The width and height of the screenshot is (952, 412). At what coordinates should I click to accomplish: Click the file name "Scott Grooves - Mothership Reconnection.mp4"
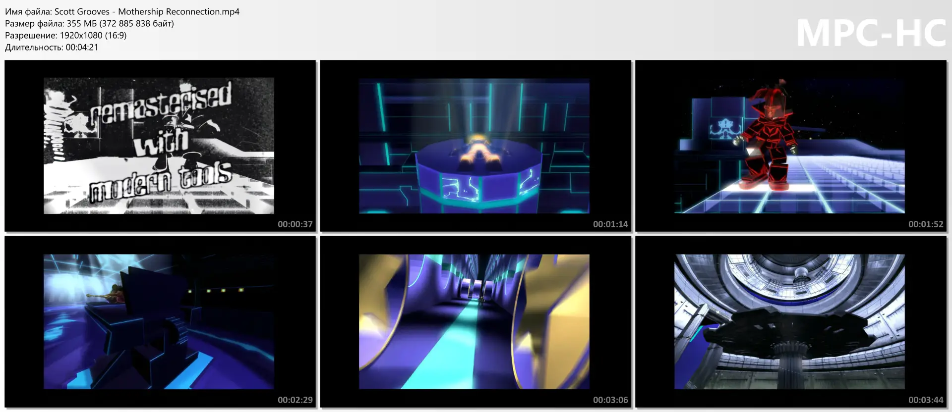[147, 11]
